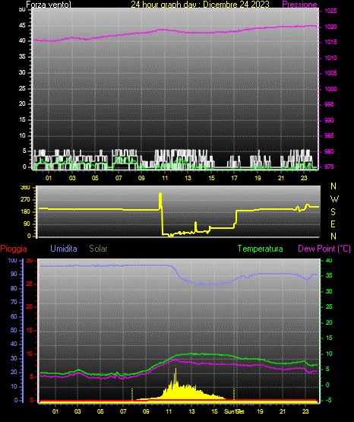
Task: Click the 'Dew Point (°C)' legend label
Action: pos(324,249)
